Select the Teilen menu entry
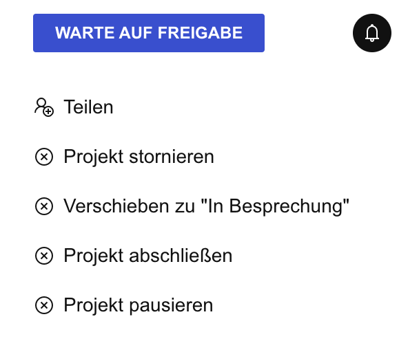The height and width of the screenshot is (352, 419). [74, 107]
